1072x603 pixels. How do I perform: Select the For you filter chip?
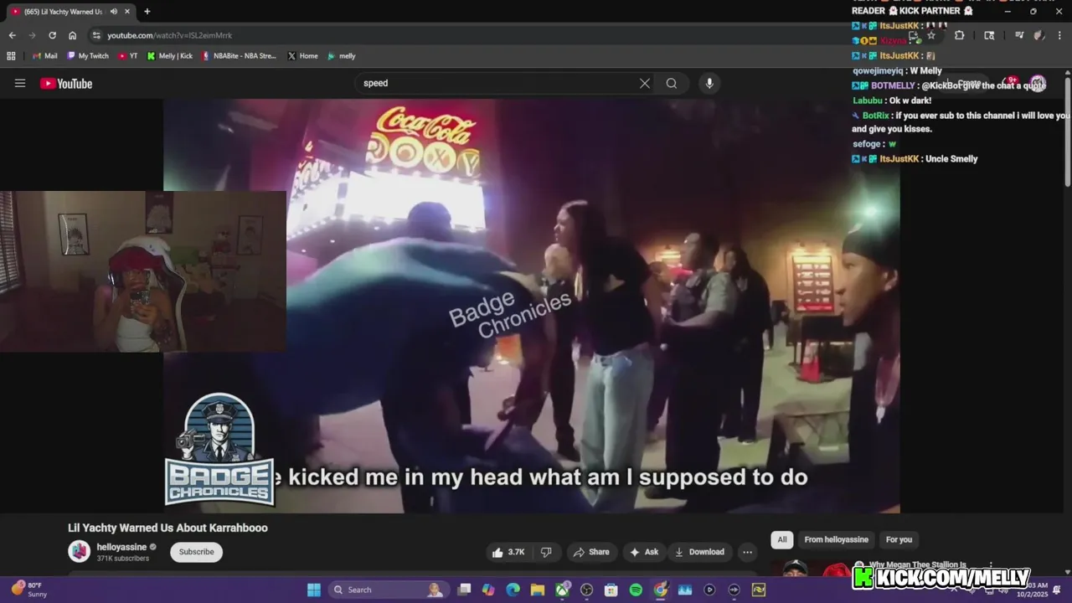pos(899,539)
